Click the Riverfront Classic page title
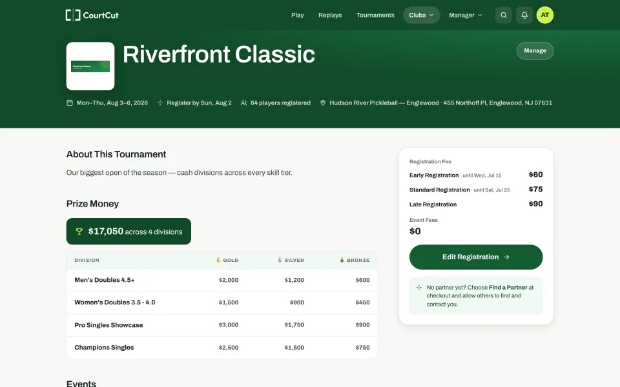The width and height of the screenshot is (620, 387). point(219,54)
